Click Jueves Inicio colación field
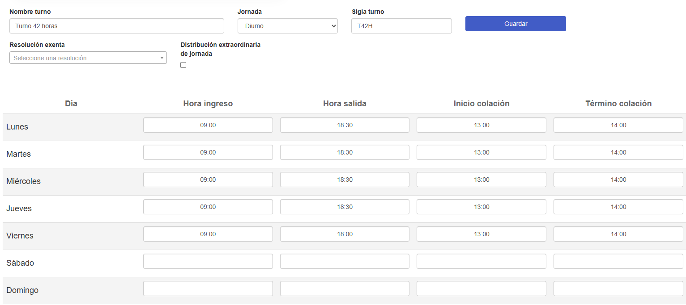 coord(481,207)
